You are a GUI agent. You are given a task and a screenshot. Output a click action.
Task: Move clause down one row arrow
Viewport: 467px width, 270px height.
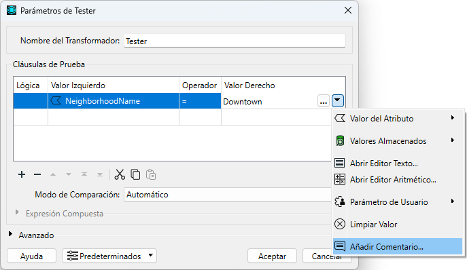(x=69, y=174)
